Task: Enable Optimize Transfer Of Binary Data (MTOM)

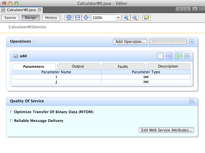Action: (12, 112)
